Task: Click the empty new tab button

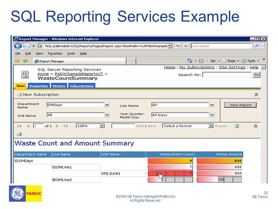Action: pos(131,61)
